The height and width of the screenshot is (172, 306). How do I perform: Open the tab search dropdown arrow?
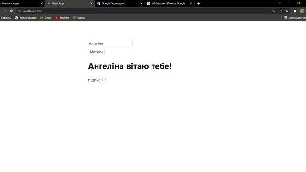(x=279, y=3)
